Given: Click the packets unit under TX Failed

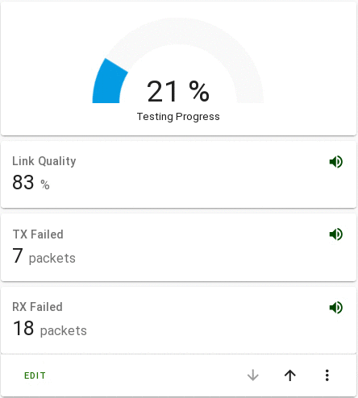Looking at the screenshot, I should point(52,259).
